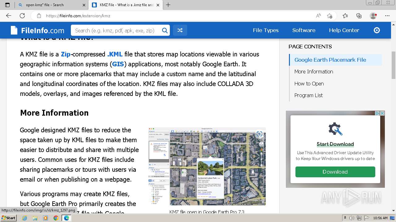Click the random file type shuffle button
396x222 pixels.
(x=180, y=30)
